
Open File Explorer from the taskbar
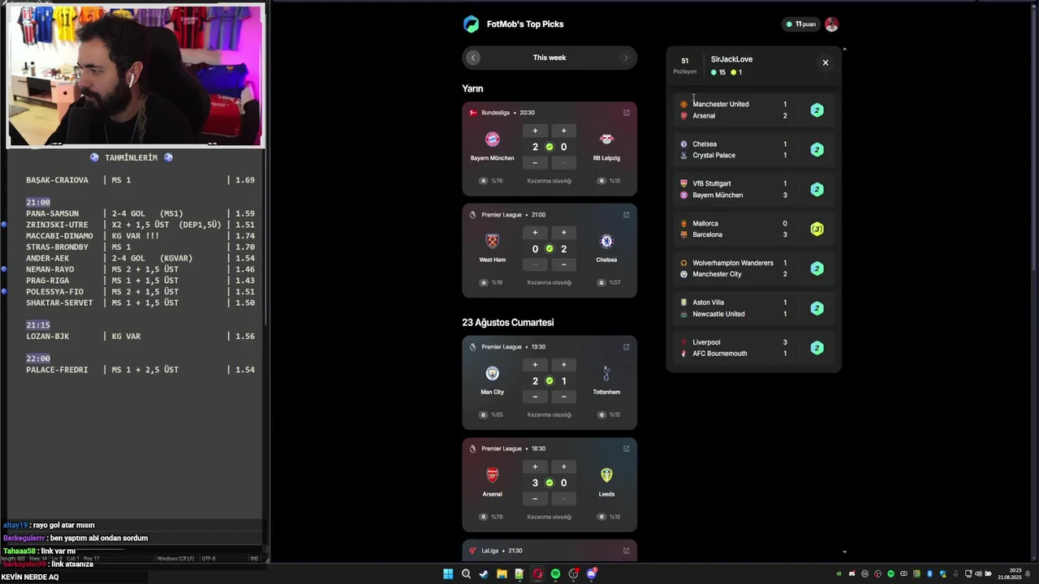point(502,574)
